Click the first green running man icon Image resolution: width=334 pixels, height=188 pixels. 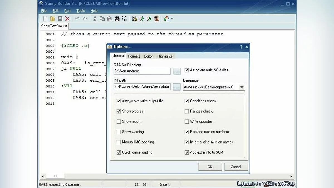point(142,19)
